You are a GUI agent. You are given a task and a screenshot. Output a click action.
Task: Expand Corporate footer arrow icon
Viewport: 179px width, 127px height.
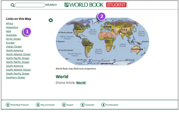coord(83,105)
